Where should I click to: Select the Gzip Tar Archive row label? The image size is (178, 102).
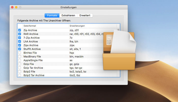[x=33, y=68]
